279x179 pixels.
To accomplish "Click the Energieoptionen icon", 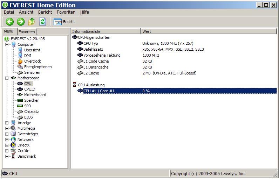I will coord(20,67).
